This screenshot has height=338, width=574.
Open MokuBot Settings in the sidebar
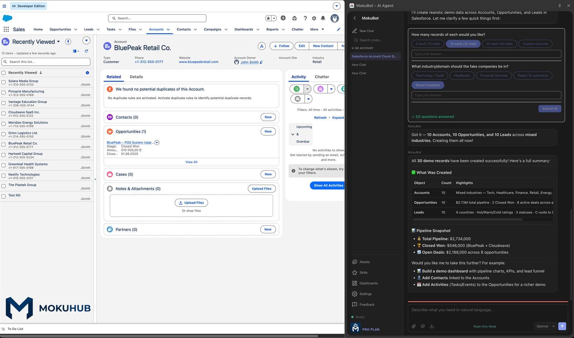[366, 294]
